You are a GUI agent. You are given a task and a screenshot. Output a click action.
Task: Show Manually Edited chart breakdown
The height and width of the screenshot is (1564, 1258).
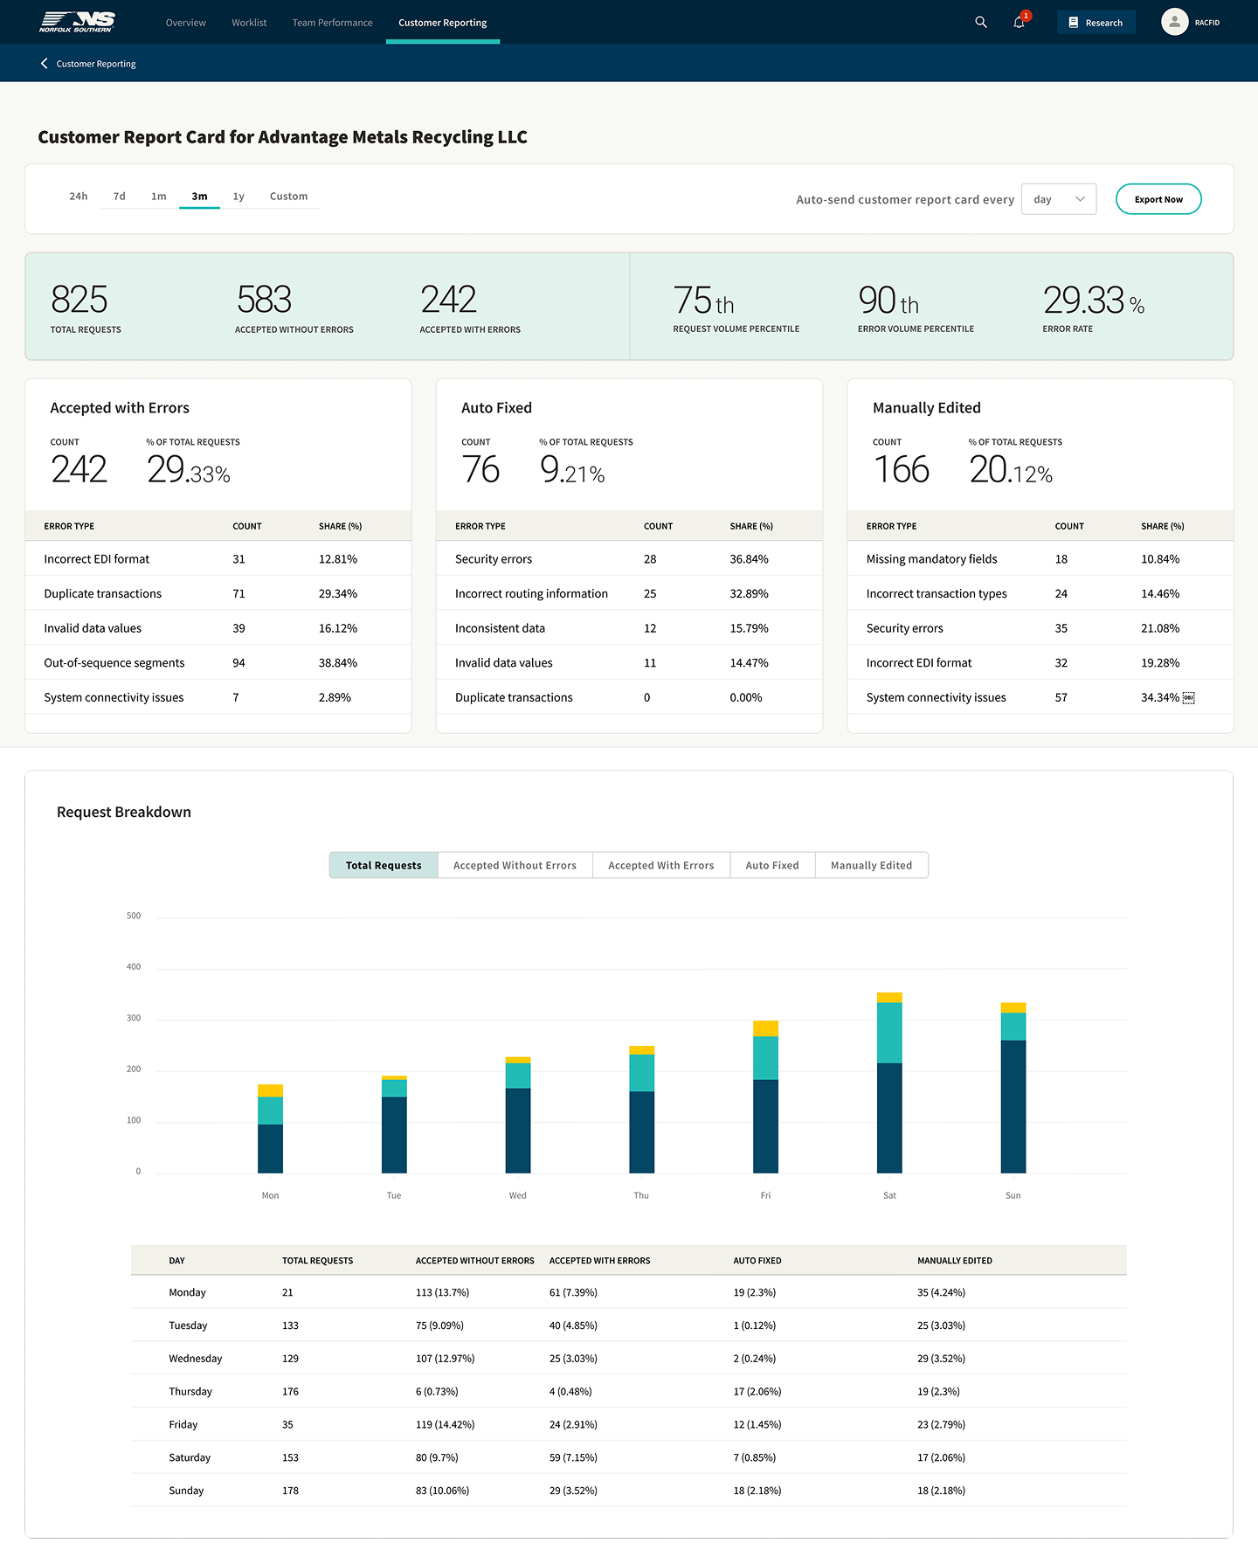point(871,865)
